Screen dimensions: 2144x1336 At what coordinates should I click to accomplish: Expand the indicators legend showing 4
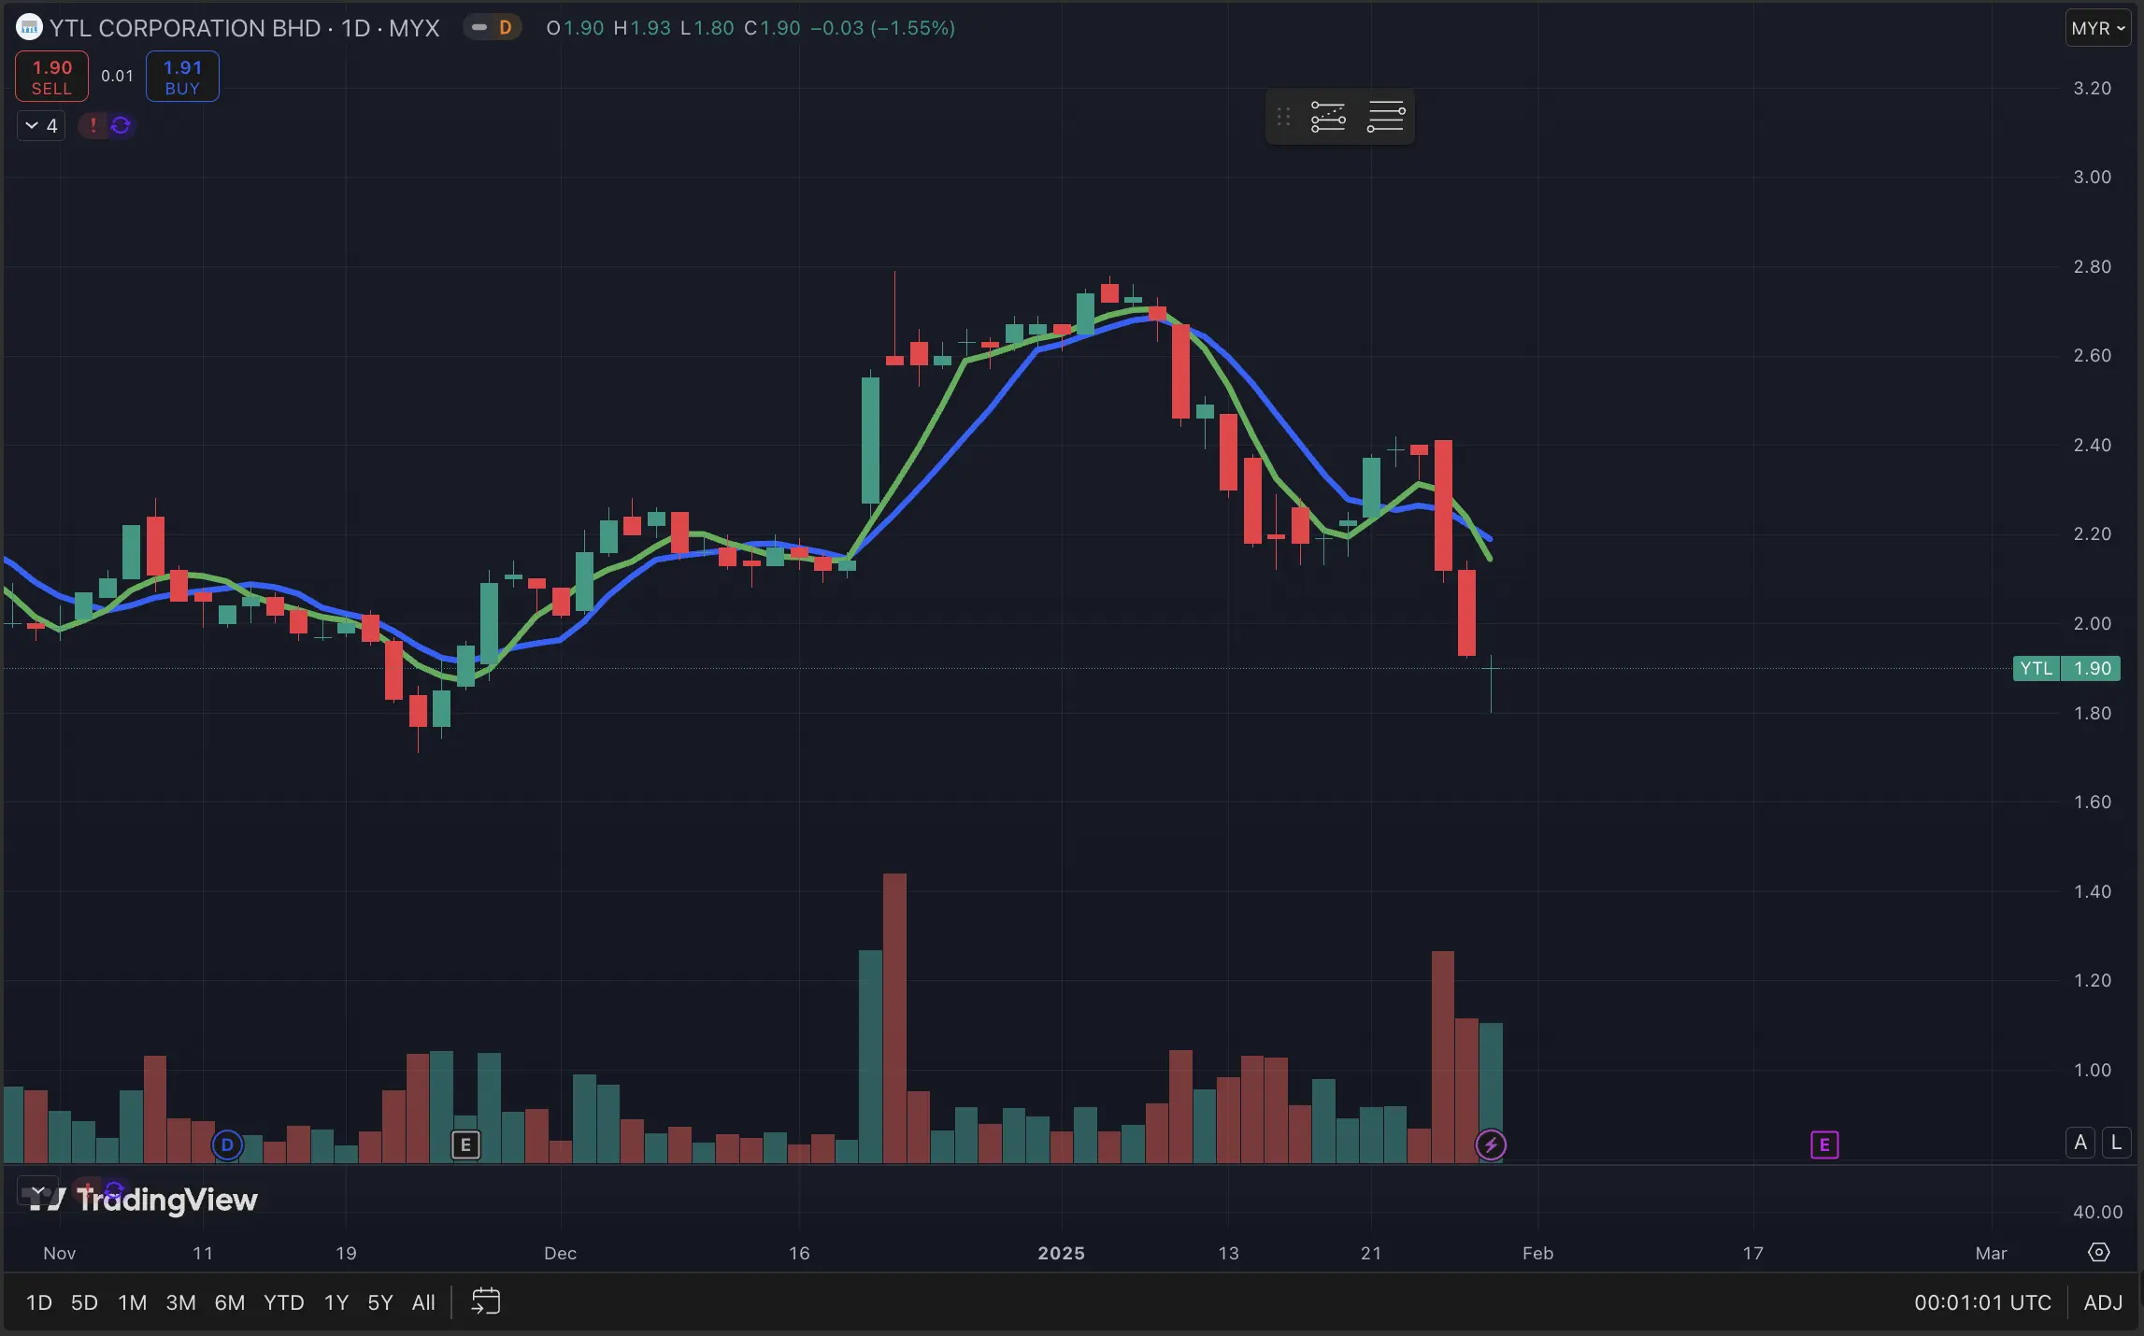point(41,125)
